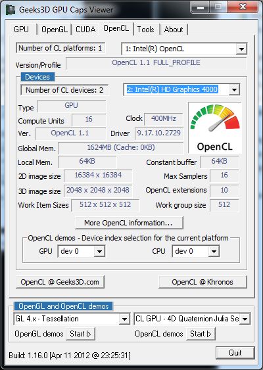The height and width of the screenshot is (370, 263).
Task: Click the Constant buffer label
Action: pos(171,162)
